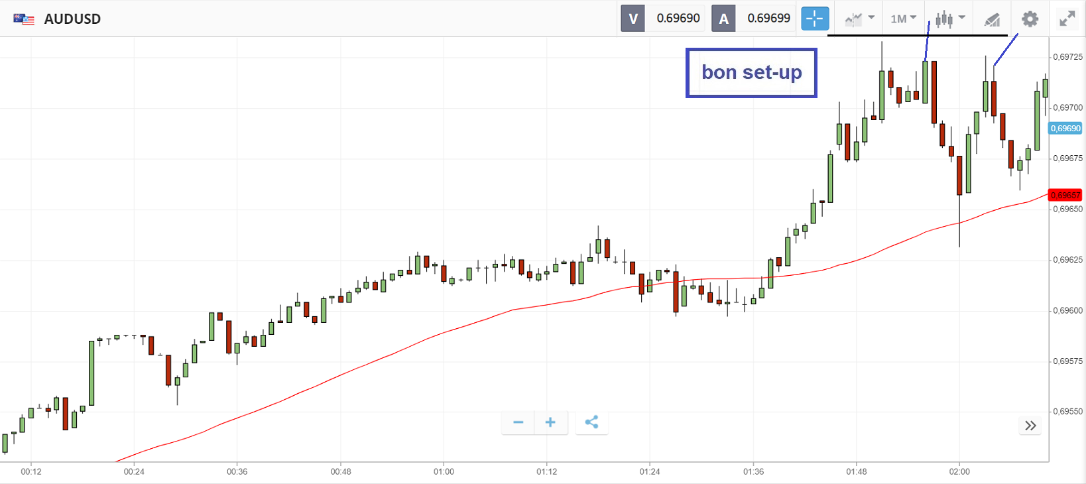The height and width of the screenshot is (484, 1086).
Task: Open the candlestick chart type dropdown
Action: point(949,19)
